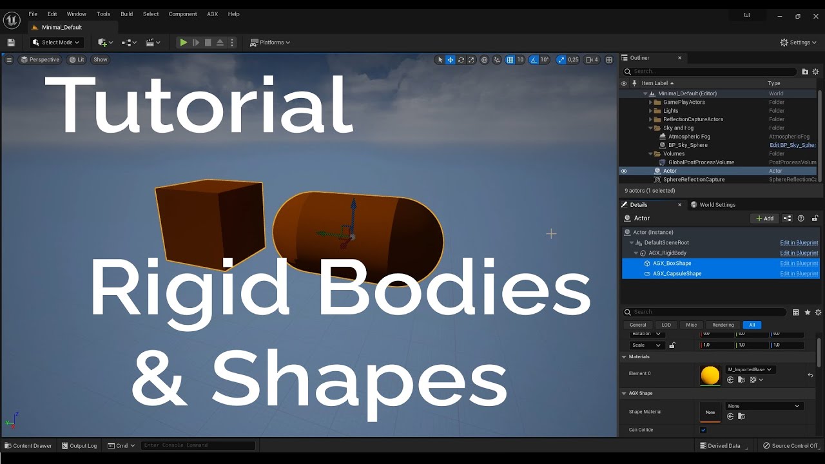This screenshot has height=464, width=825.
Task: Select the General filter in Details
Action: click(637, 325)
